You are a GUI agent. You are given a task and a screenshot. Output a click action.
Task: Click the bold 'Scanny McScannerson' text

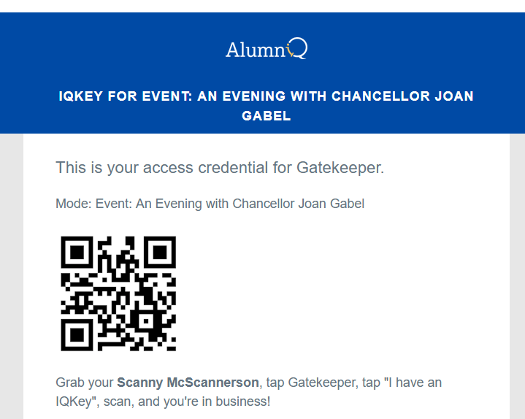click(188, 383)
